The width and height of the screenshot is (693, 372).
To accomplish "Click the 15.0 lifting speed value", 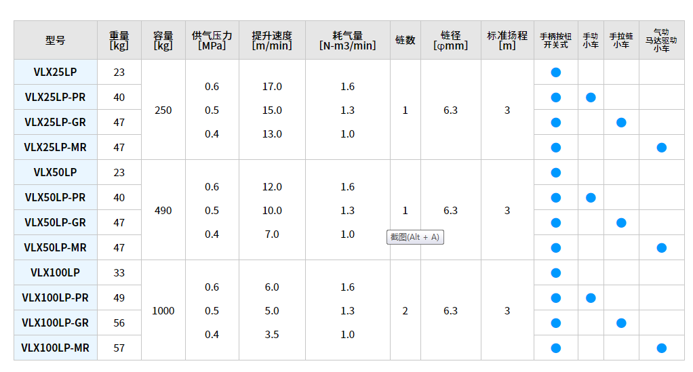I will (272, 110).
